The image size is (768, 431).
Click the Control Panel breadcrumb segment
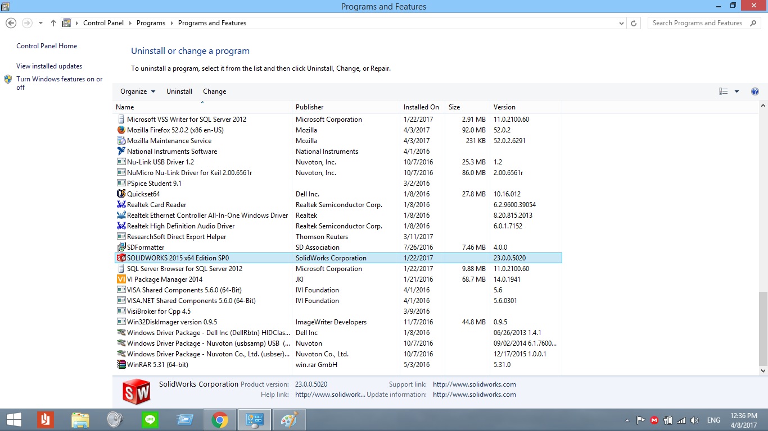(104, 23)
